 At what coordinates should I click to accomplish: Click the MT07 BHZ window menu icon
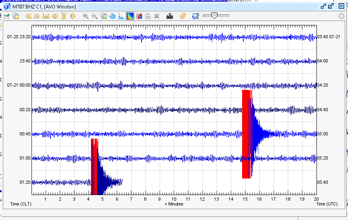click(x=7, y=6)
